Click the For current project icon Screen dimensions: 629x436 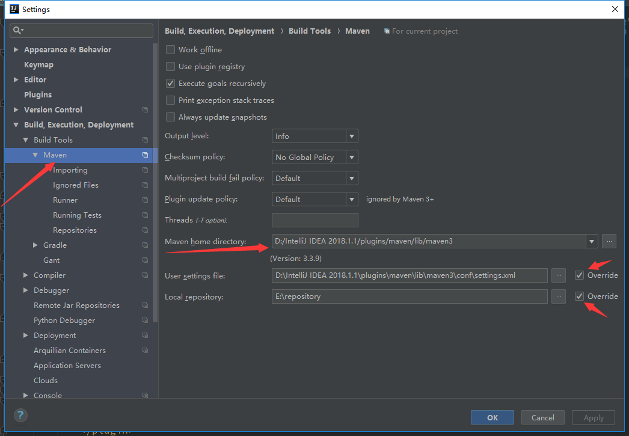(x=387, y=31)
